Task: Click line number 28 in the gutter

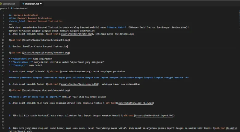Action: point(3,97)
